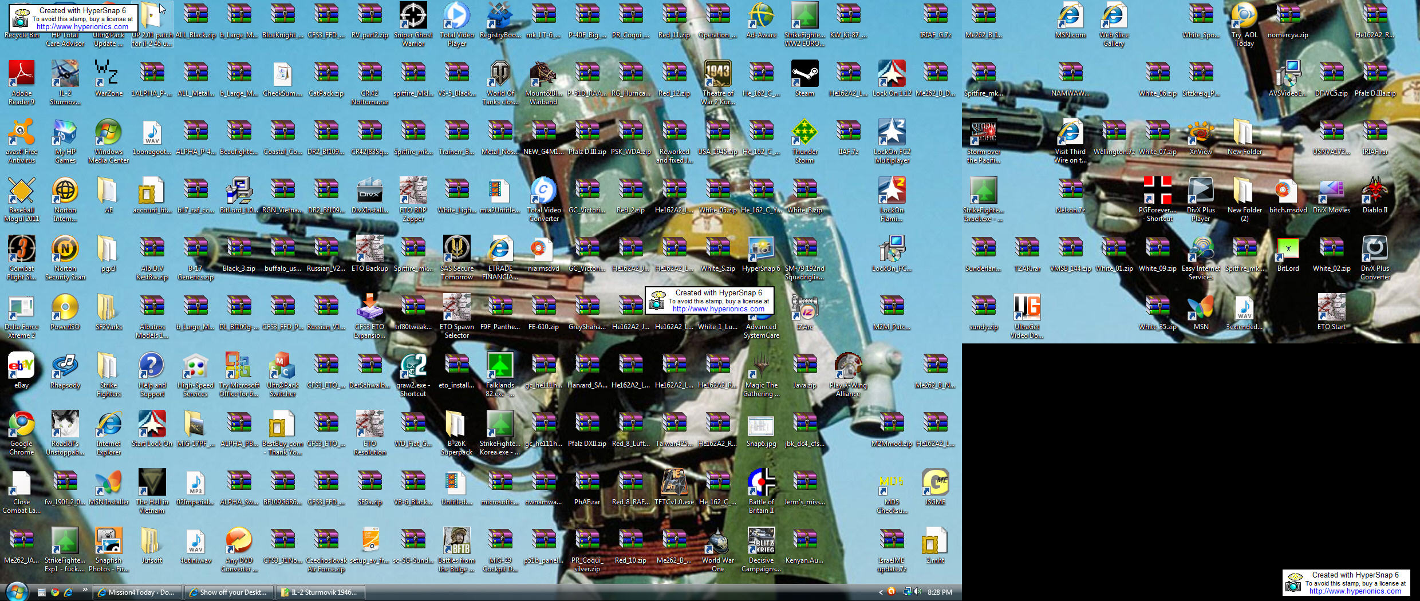Select the Baseball Mogul 2011 icon

pyautogui.click(x=22, y=200)
